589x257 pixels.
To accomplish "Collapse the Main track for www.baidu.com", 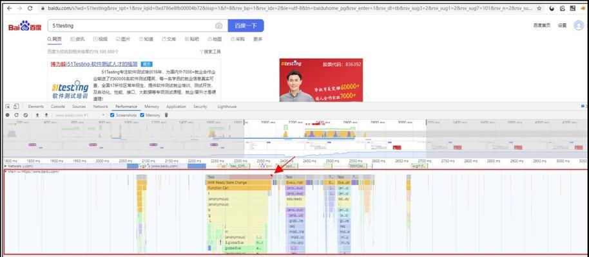I will (5, 172).
